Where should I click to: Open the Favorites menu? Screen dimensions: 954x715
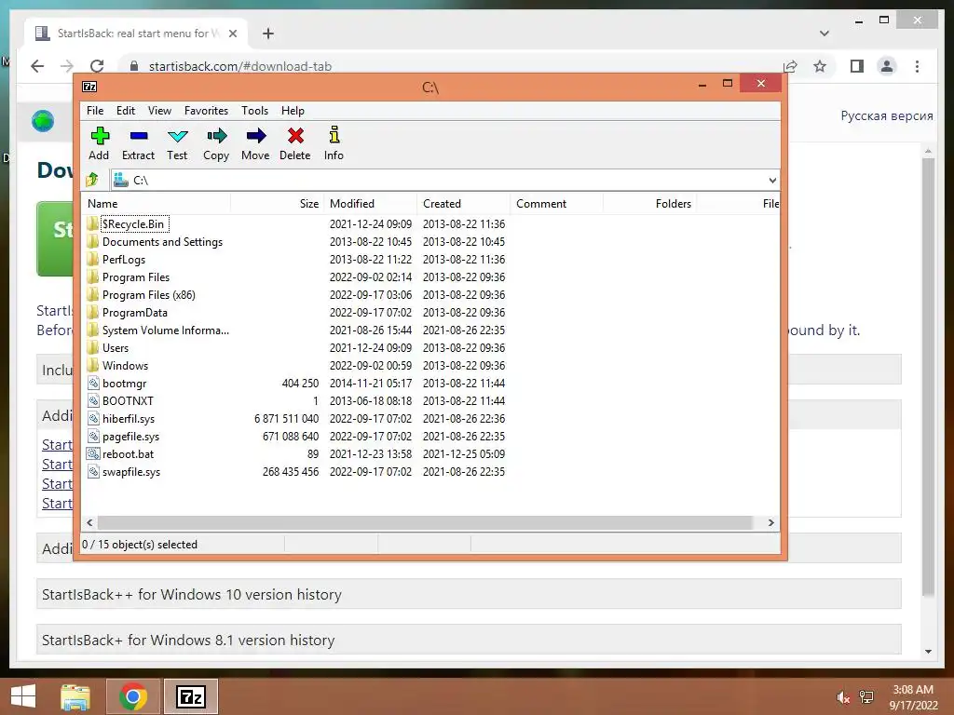pos(206,111)
